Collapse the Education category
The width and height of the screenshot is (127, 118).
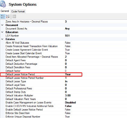pyautogui.click(x=2, y=32)
